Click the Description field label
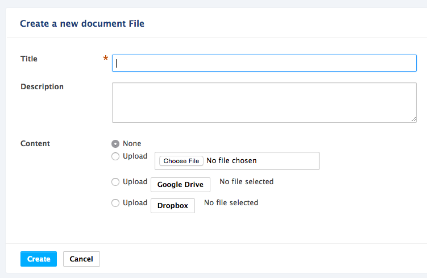This screenshot has height=278, width=427. coord(42,87)
